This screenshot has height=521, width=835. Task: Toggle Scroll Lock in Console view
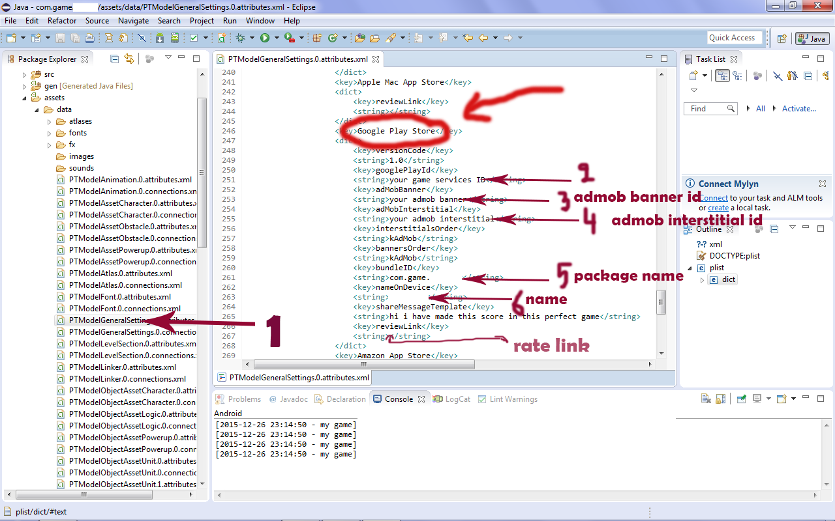[720, 399]
